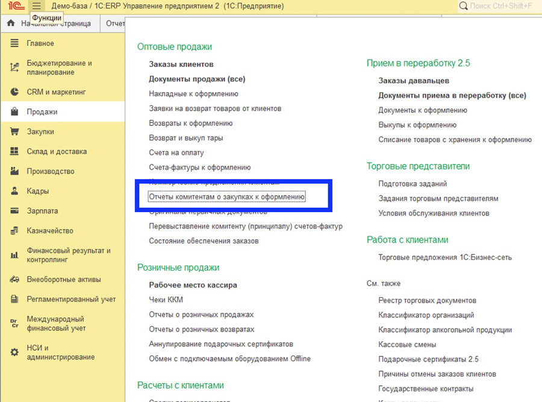Open Заказы давальцев link
The width and height of the screenshot is (542, 402).
pos(414,81)
